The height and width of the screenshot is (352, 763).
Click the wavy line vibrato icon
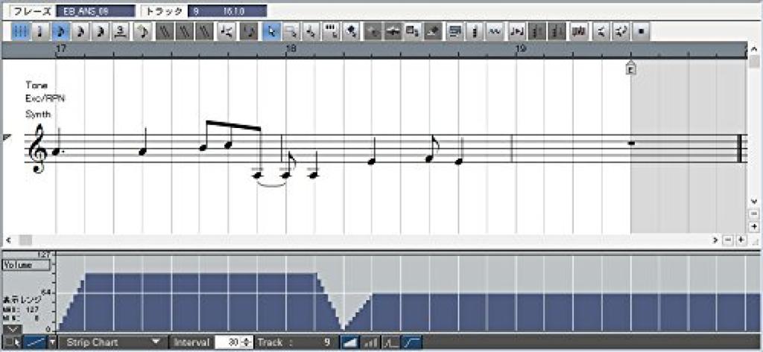495,31
